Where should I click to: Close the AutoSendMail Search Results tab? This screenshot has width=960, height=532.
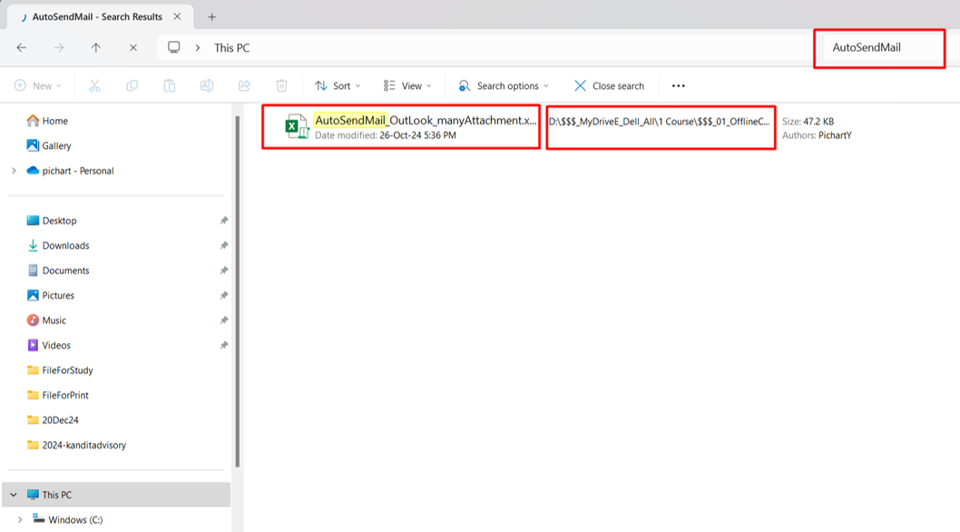[x=177, y=16]
